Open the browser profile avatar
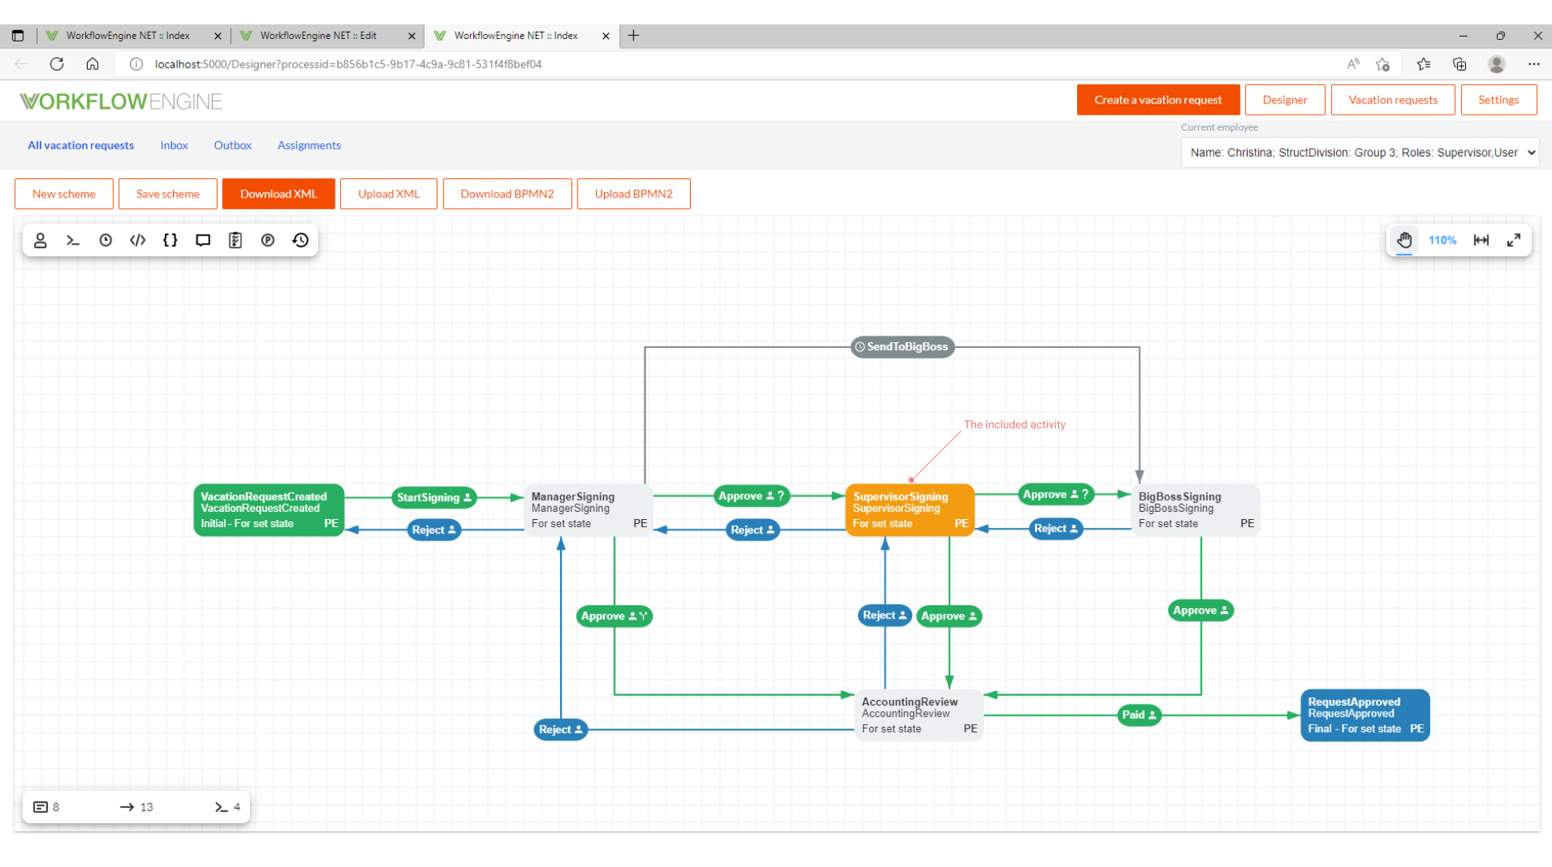The height and width of the screenshot is (867, 1552). pyautogui.click(x=1497, y=64)
